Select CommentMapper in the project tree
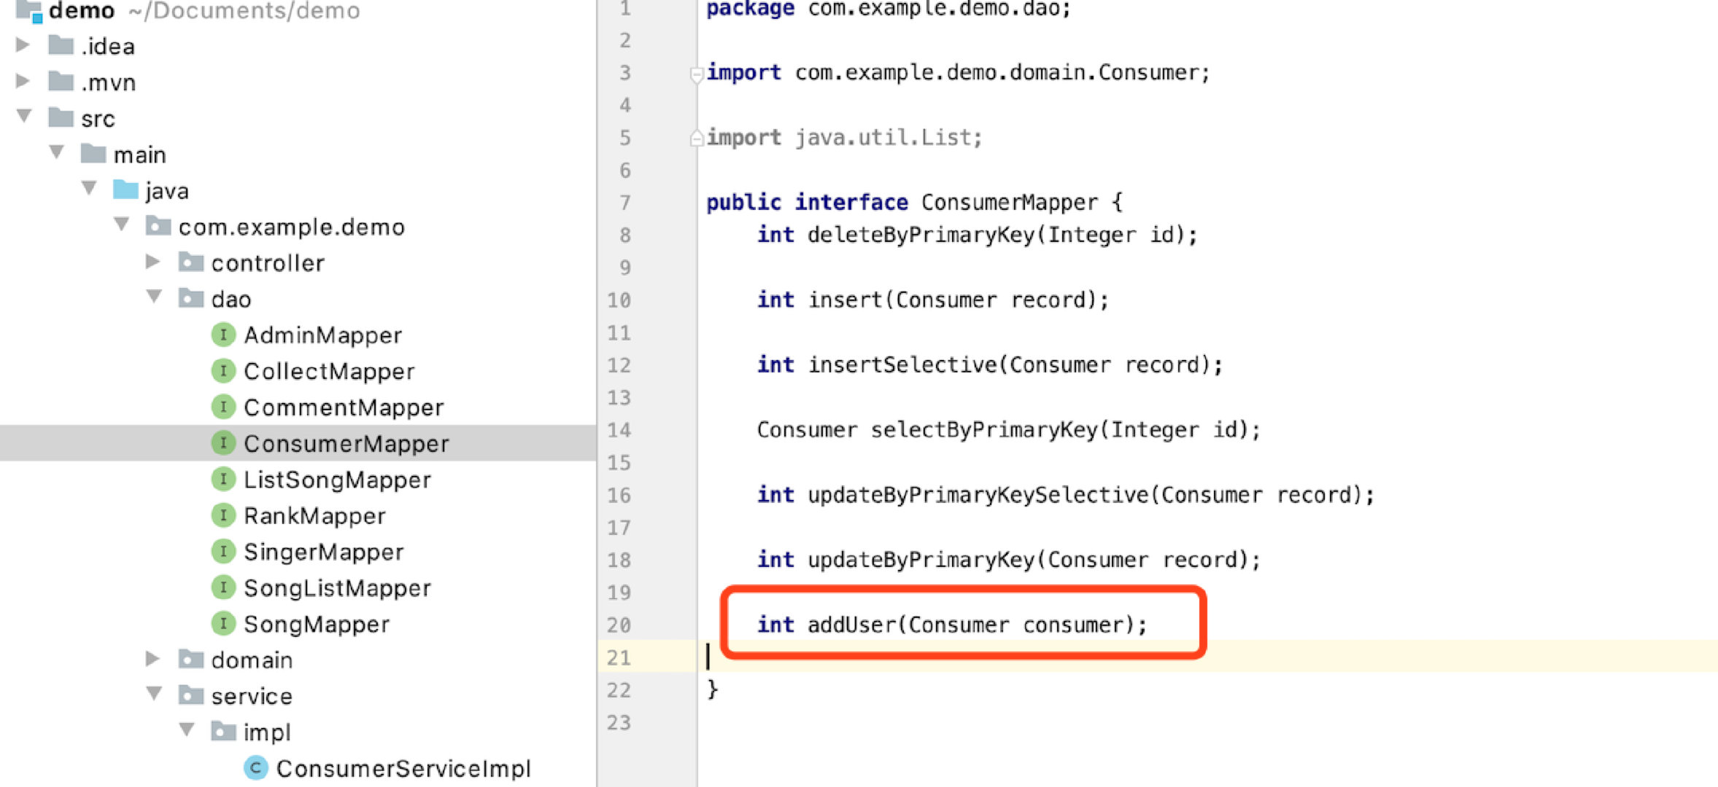Image resolution: width=1718 pixels, height=787 pixels. (344, 407)
